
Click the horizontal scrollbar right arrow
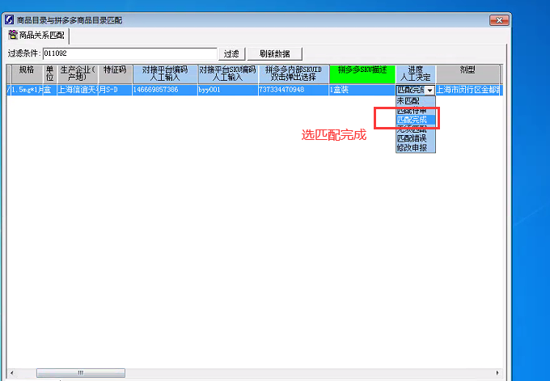pos(497,373)
